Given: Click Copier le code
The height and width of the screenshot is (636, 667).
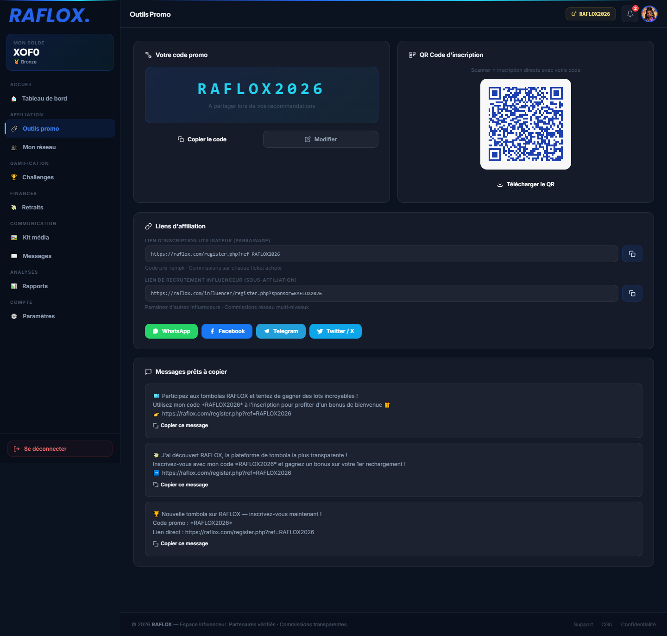Looking at the screenshot, I should pyautogui.click(x=202, y=139).
